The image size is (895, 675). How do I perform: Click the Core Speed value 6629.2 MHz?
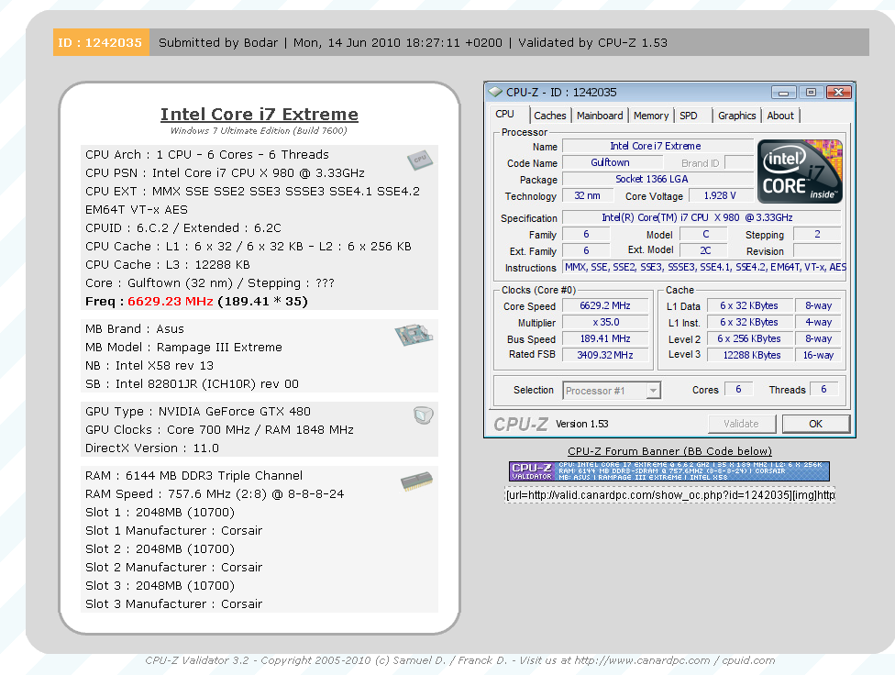pos(605,306)
